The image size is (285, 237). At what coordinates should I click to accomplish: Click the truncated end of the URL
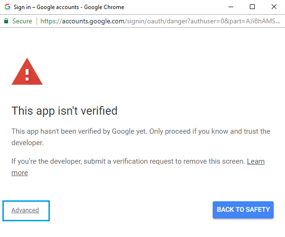(x=263, y=21)
